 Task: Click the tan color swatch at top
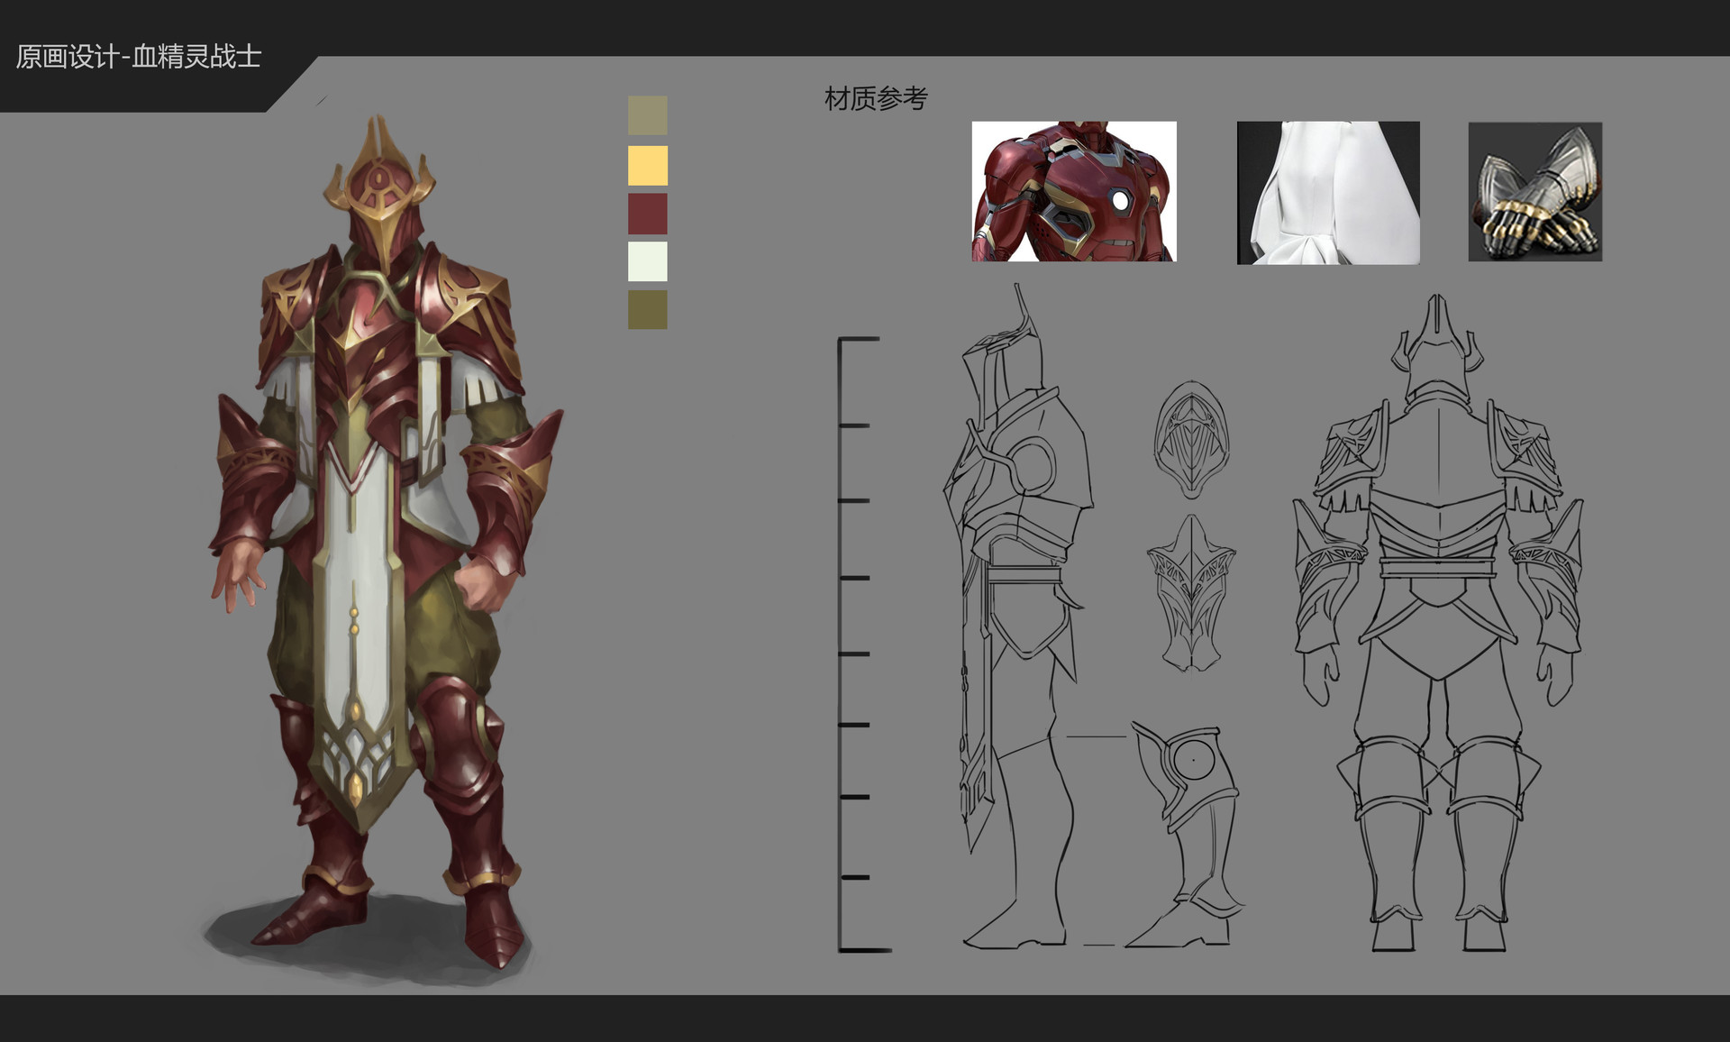coord(647,115)
